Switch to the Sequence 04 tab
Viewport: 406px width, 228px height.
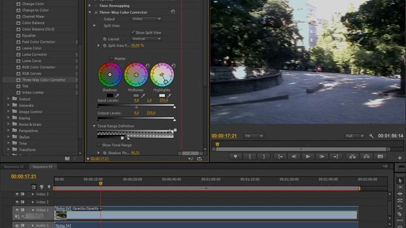43,167
